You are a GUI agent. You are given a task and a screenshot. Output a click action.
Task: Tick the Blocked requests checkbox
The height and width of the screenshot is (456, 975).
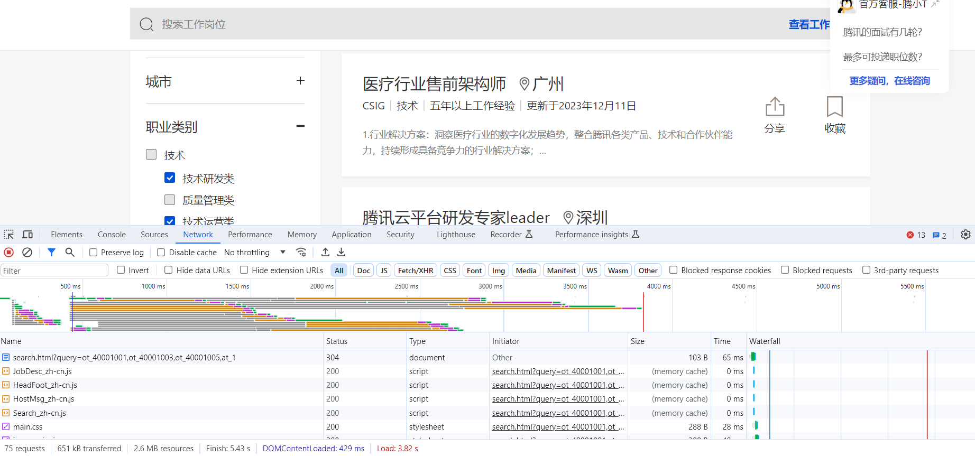pos(785,270)
